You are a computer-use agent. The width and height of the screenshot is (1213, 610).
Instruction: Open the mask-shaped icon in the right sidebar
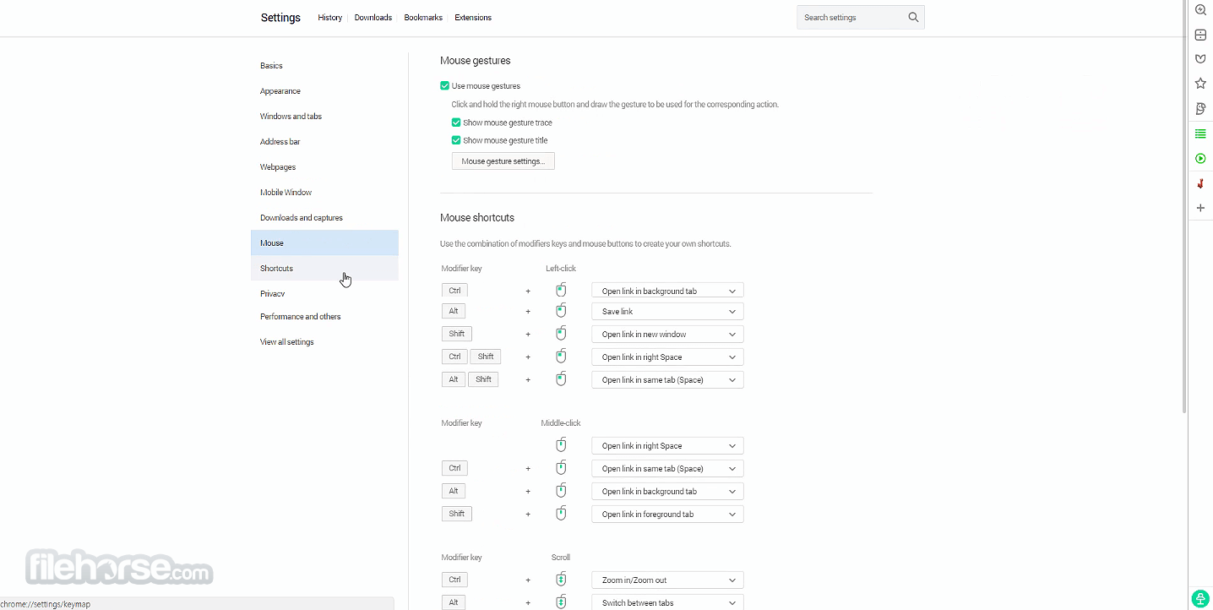[1200, 59]
